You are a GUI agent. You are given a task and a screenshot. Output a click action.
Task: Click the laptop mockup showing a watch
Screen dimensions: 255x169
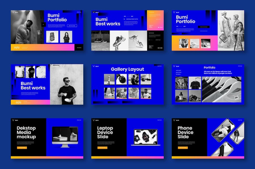click(145, 137)
